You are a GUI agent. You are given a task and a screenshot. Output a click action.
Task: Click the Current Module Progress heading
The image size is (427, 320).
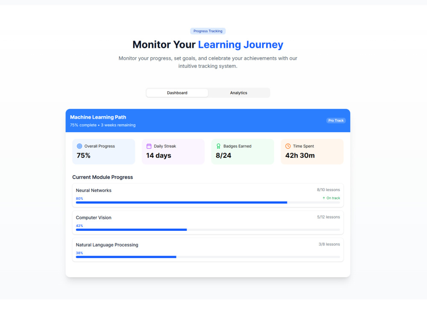[102, 177]
